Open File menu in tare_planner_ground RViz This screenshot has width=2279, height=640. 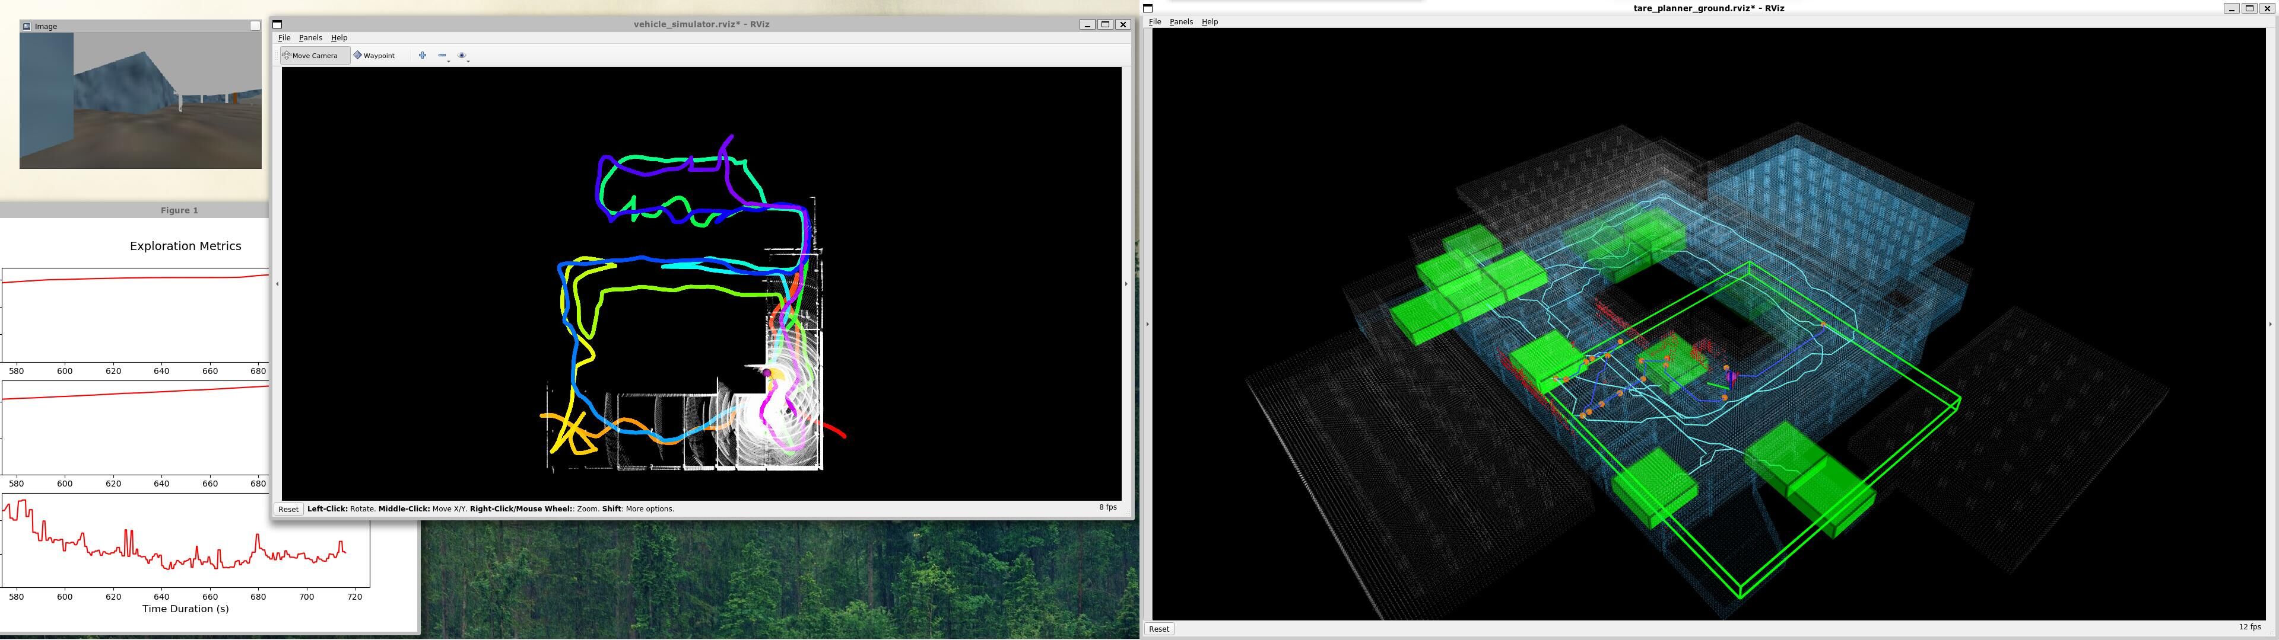pos(1154,22)
